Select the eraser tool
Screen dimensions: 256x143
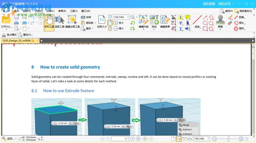click(x=230, y=23)
